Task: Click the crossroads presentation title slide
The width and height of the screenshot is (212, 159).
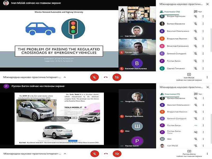Action: pyautogui.click(x=59, y=39)
